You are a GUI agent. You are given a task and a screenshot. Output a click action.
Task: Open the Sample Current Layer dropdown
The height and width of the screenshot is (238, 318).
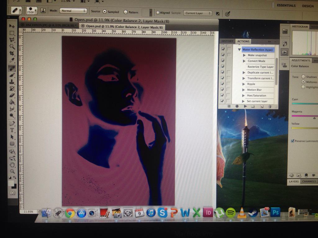click(198, 13)
